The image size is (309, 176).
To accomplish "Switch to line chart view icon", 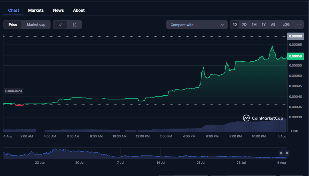I will click(60, 25).
